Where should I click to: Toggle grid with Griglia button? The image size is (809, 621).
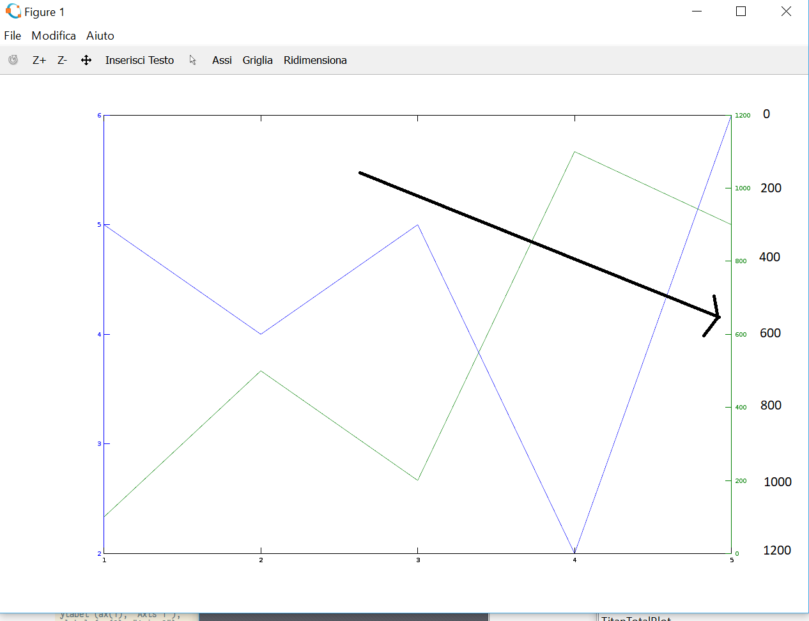click(x=258, y=60)
